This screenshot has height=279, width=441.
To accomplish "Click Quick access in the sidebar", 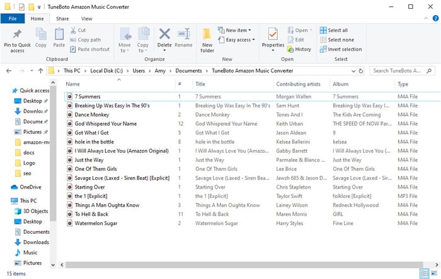I will pos(31,90).
